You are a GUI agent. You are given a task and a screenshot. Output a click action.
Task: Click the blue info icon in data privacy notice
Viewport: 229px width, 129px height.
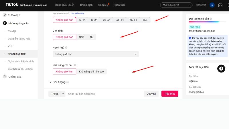click(190, 38)
